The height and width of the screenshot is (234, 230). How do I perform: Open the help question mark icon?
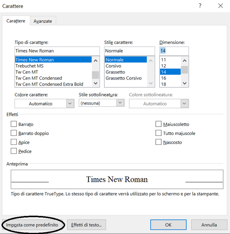pyautogui.click(x=200, y=6)
